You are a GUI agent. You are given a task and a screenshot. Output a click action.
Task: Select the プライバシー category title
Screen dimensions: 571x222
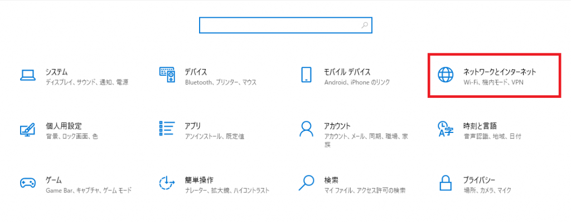(479, 180)
